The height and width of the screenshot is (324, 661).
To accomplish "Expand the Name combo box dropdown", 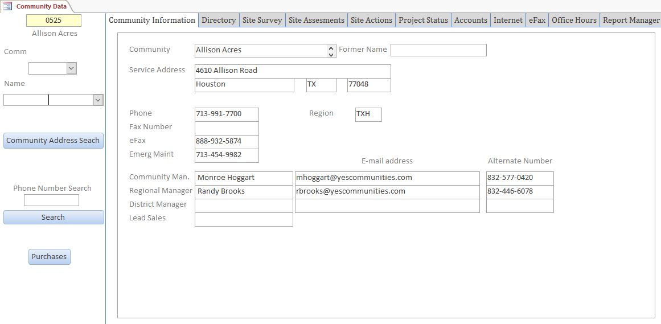I will coord(98,100).
